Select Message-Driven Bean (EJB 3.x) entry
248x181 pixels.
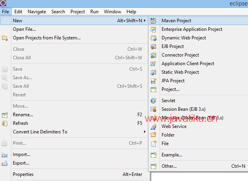(199, 118)
